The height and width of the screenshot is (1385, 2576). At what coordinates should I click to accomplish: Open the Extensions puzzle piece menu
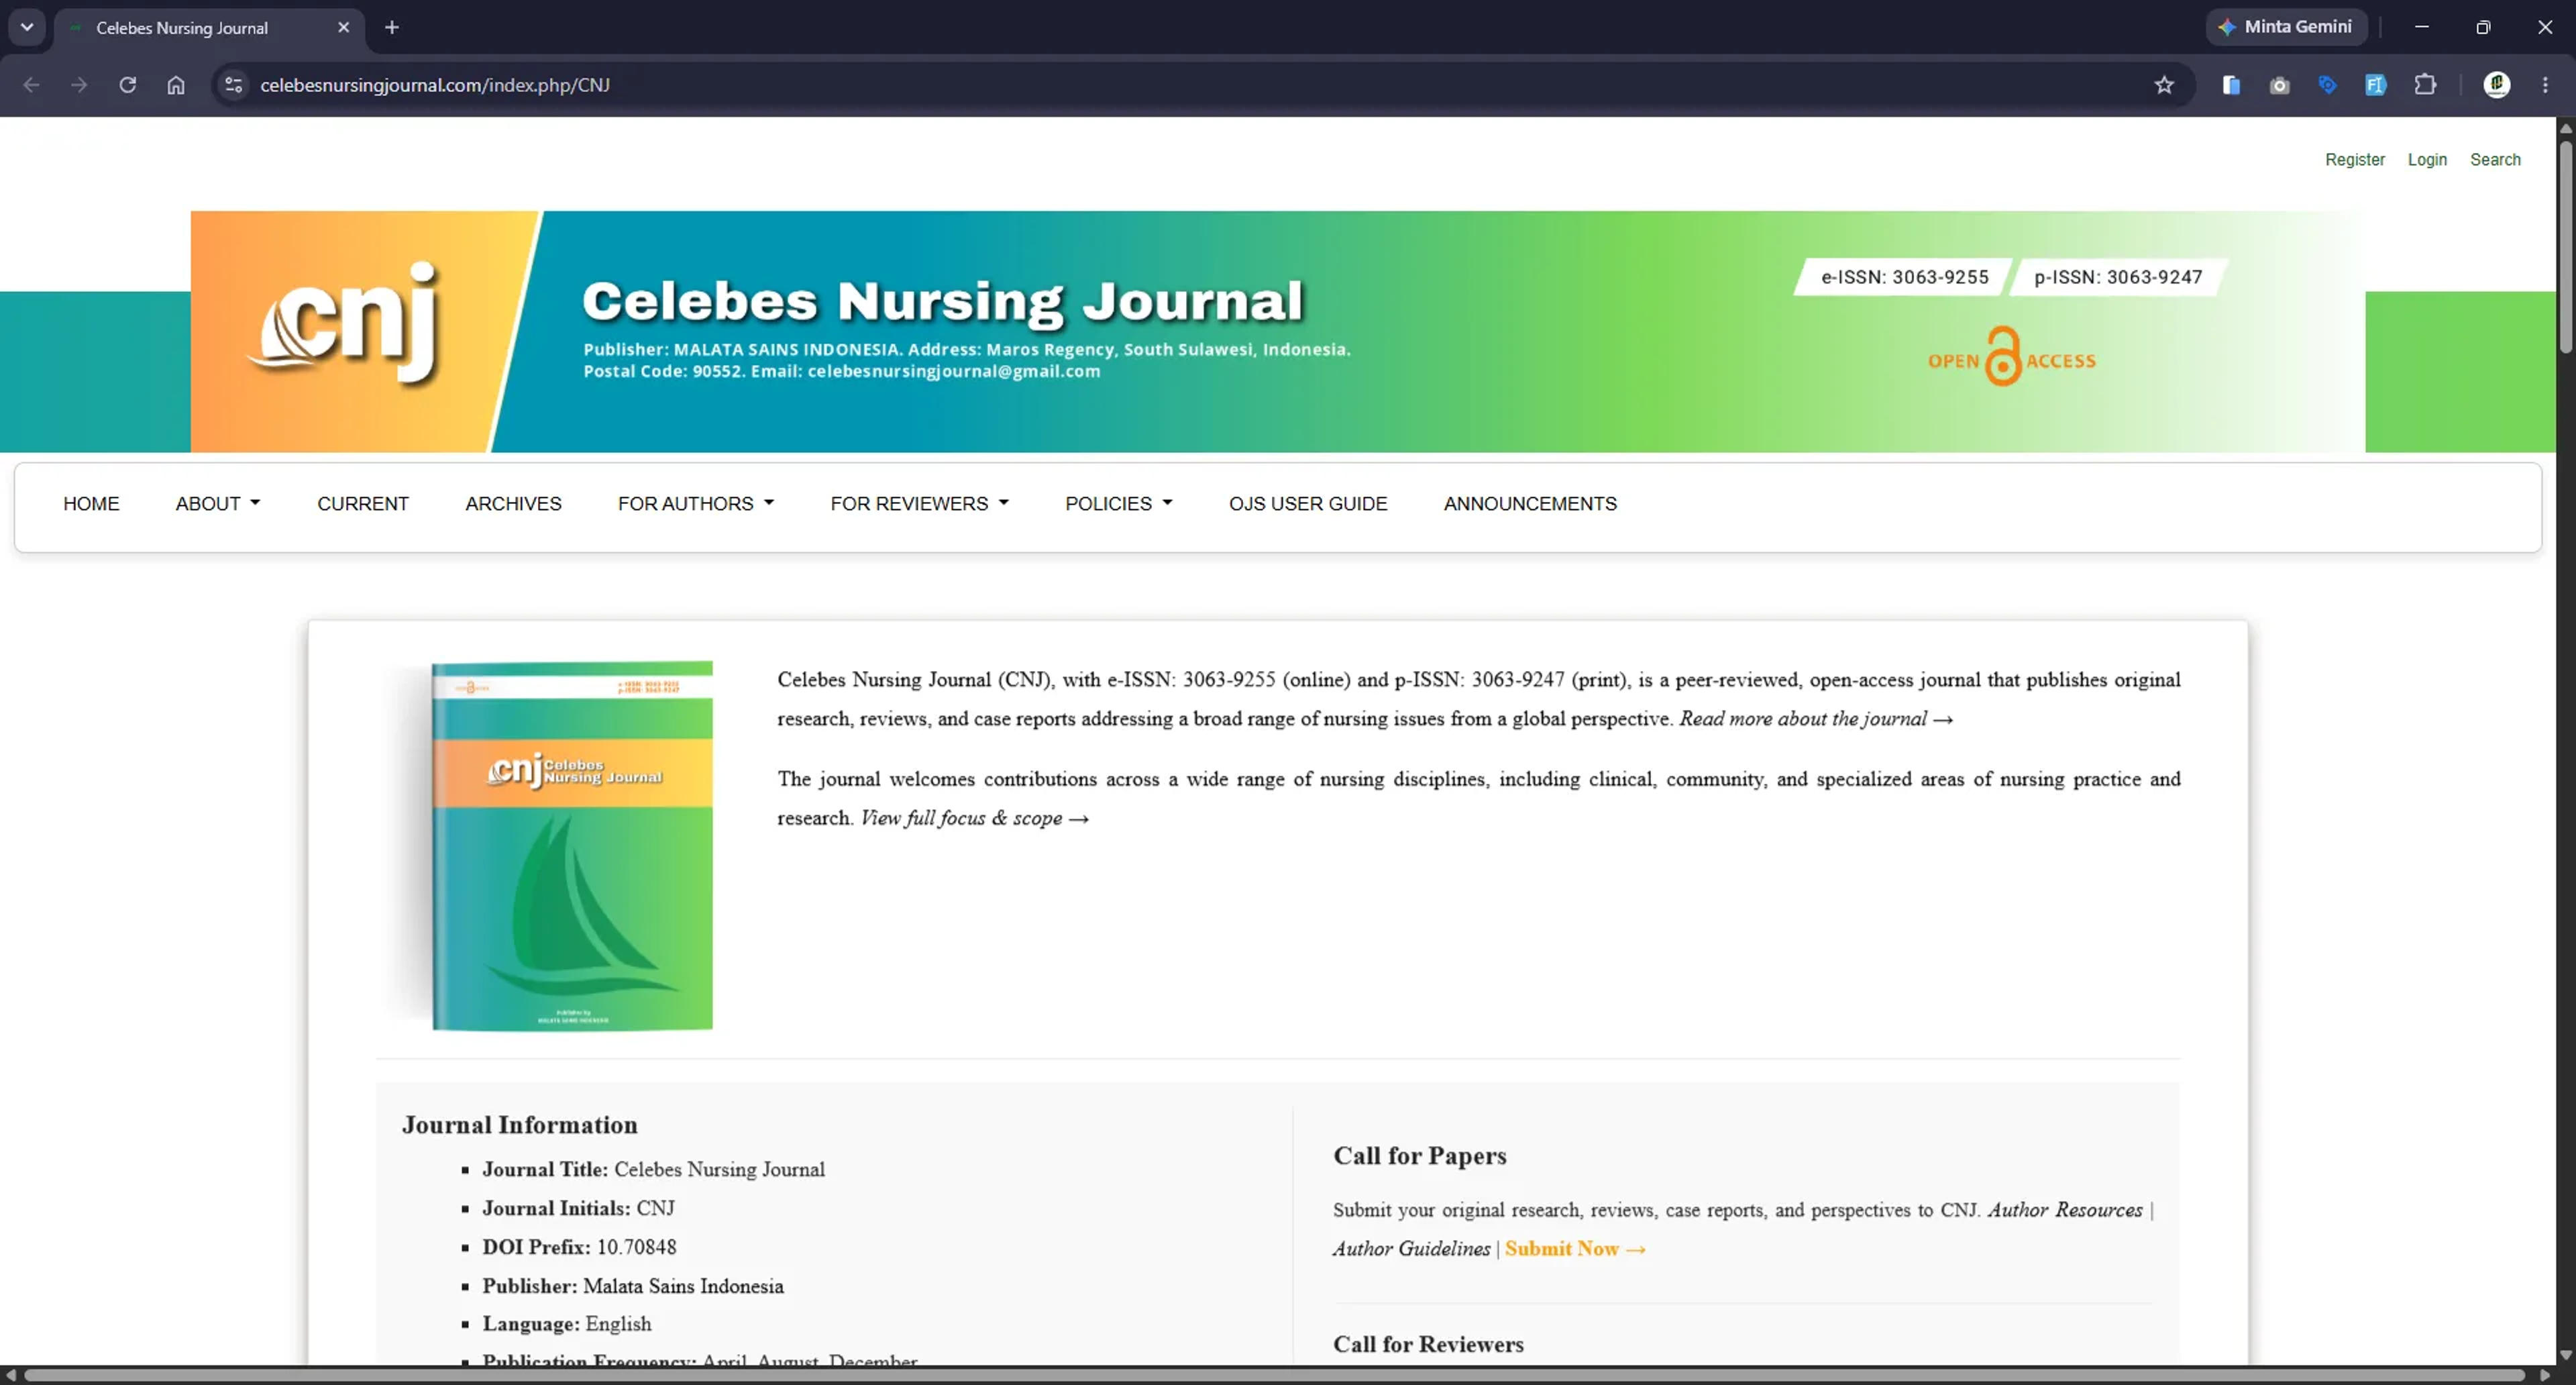pos(2425,85)
